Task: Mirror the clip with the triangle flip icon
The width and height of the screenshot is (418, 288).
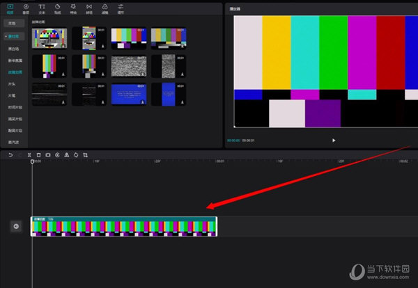Action: [67, 154]
